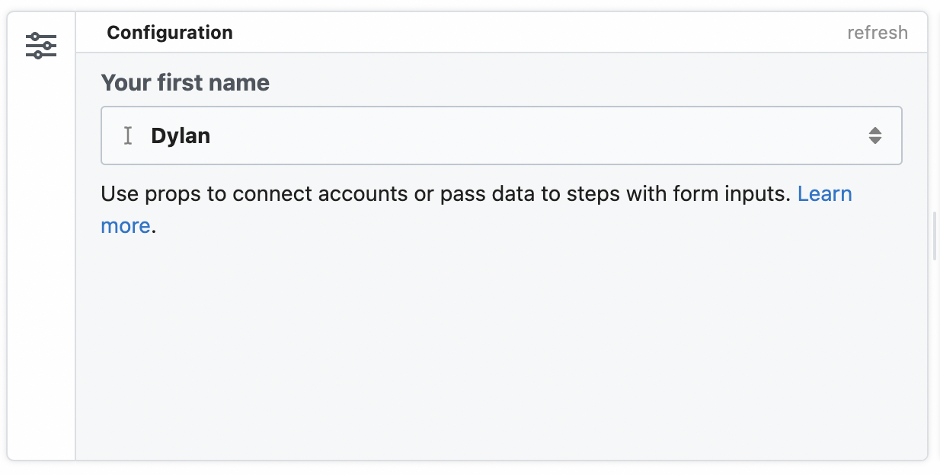Open the up/down selector on the name field

point(875,135)
